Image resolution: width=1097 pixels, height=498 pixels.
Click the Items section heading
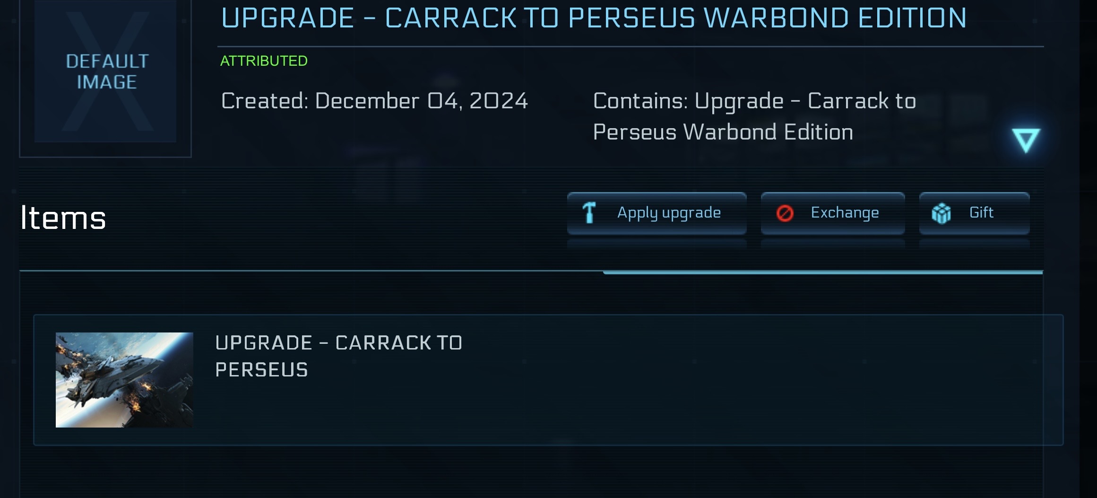click(x=63, y=218)
